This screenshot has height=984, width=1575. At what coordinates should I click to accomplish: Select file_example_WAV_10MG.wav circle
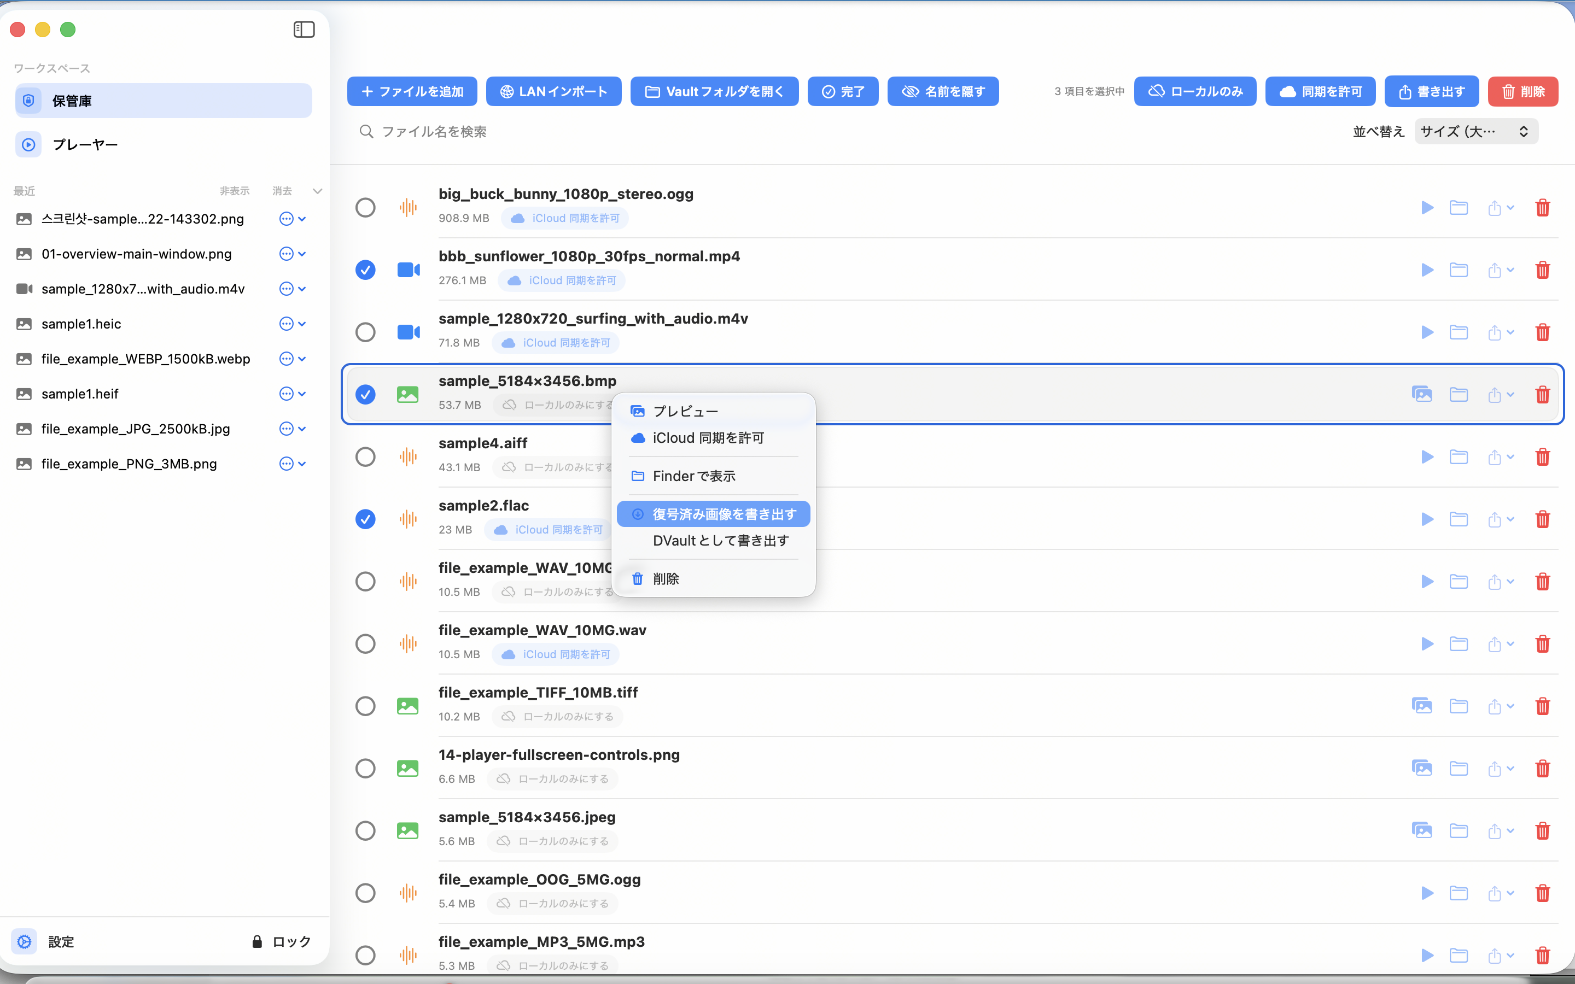coord(366,643)
